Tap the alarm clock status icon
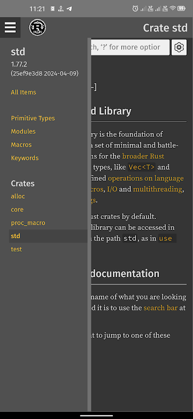 coord(135,8)
